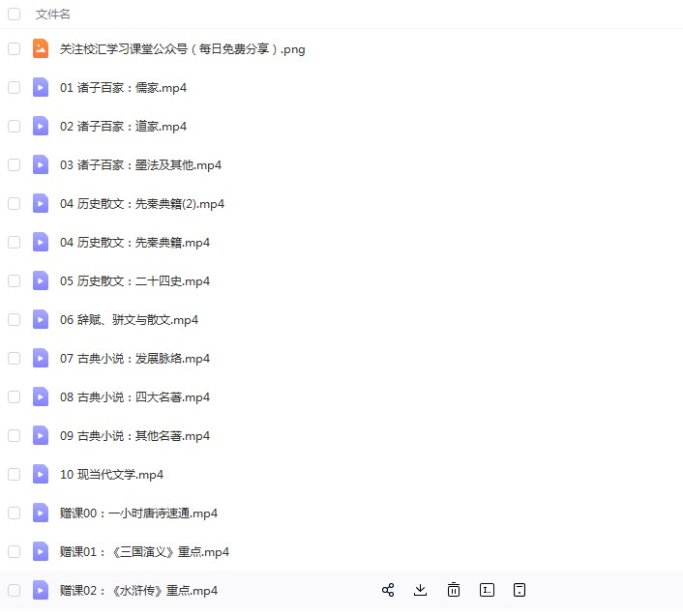
Task: Click video icon of 赠课02：《水浒传》重点.mp4
Action: (41, 590)
